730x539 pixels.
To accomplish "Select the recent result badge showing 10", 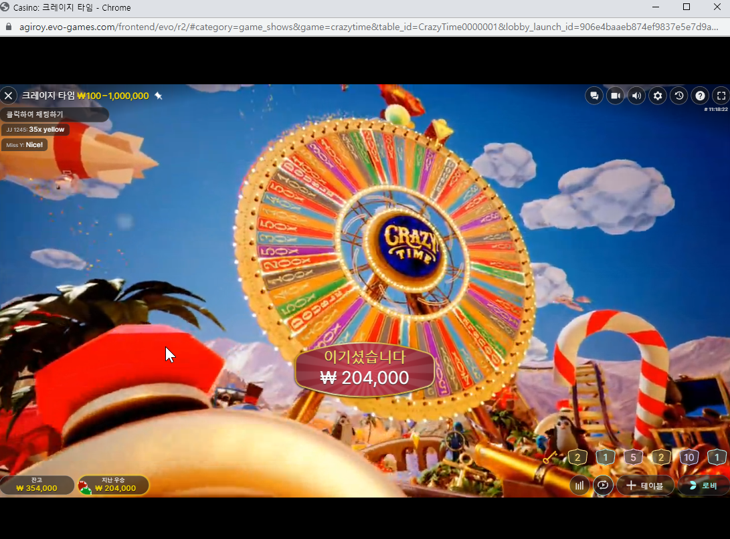I will tap(689, 457).
